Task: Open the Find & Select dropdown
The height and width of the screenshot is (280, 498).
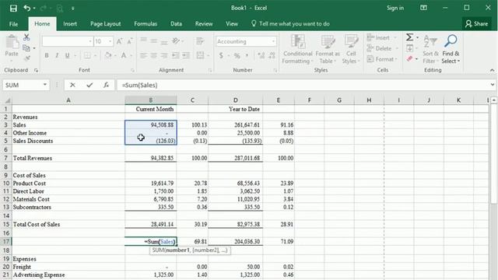Action: [451, 49]
